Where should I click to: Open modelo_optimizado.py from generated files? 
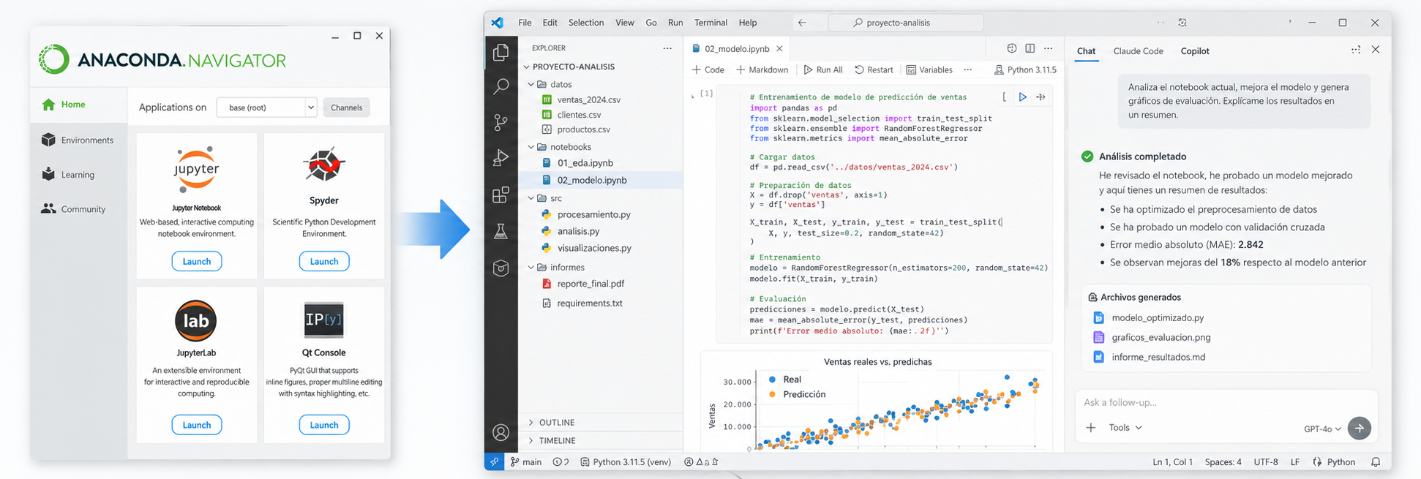click(x=1157, y=318)
